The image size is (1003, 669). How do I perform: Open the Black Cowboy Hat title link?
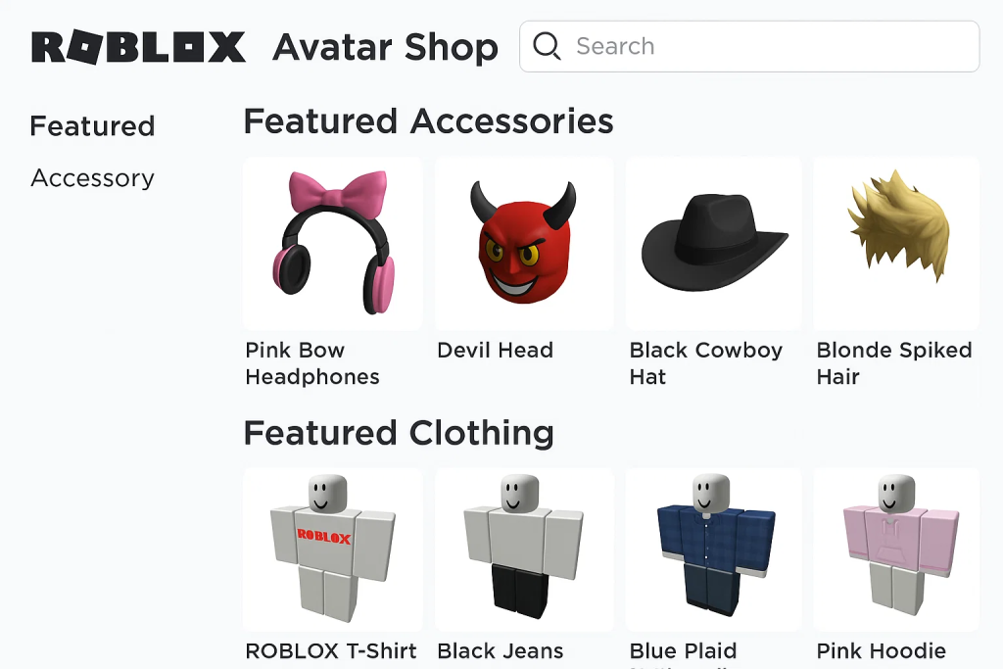tap(706, 363)
